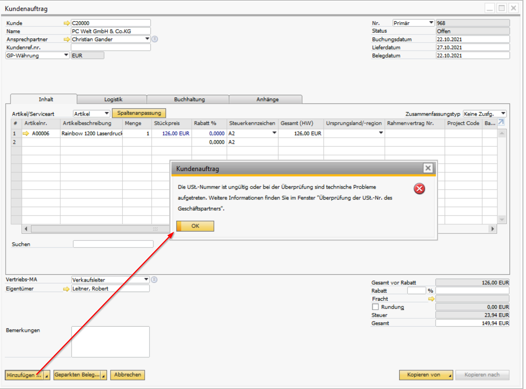Open the Nr. Primär series dropdown
The height and width of the screenshot is (389, 526).
pos(431,23)
